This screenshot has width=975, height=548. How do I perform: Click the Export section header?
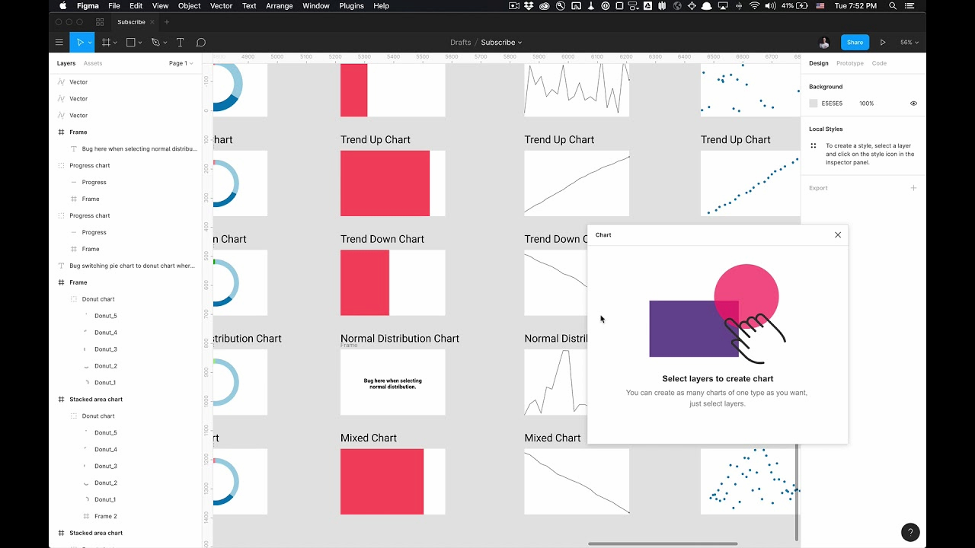click(818, 188)
